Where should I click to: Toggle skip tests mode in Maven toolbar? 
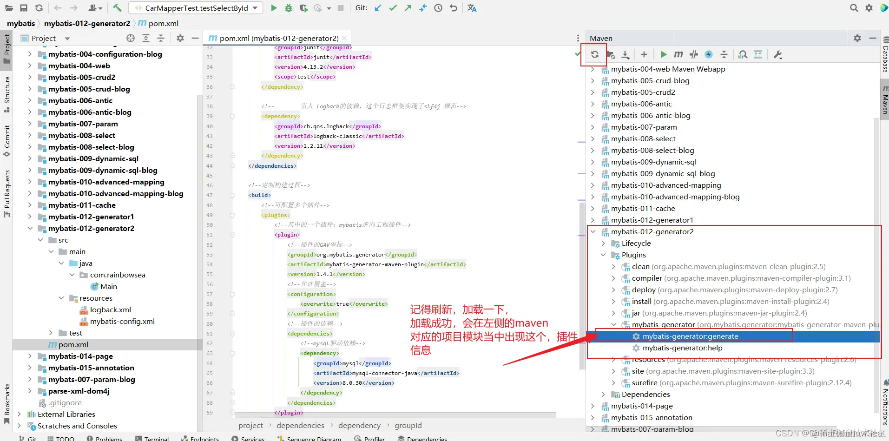coord(709,54)
